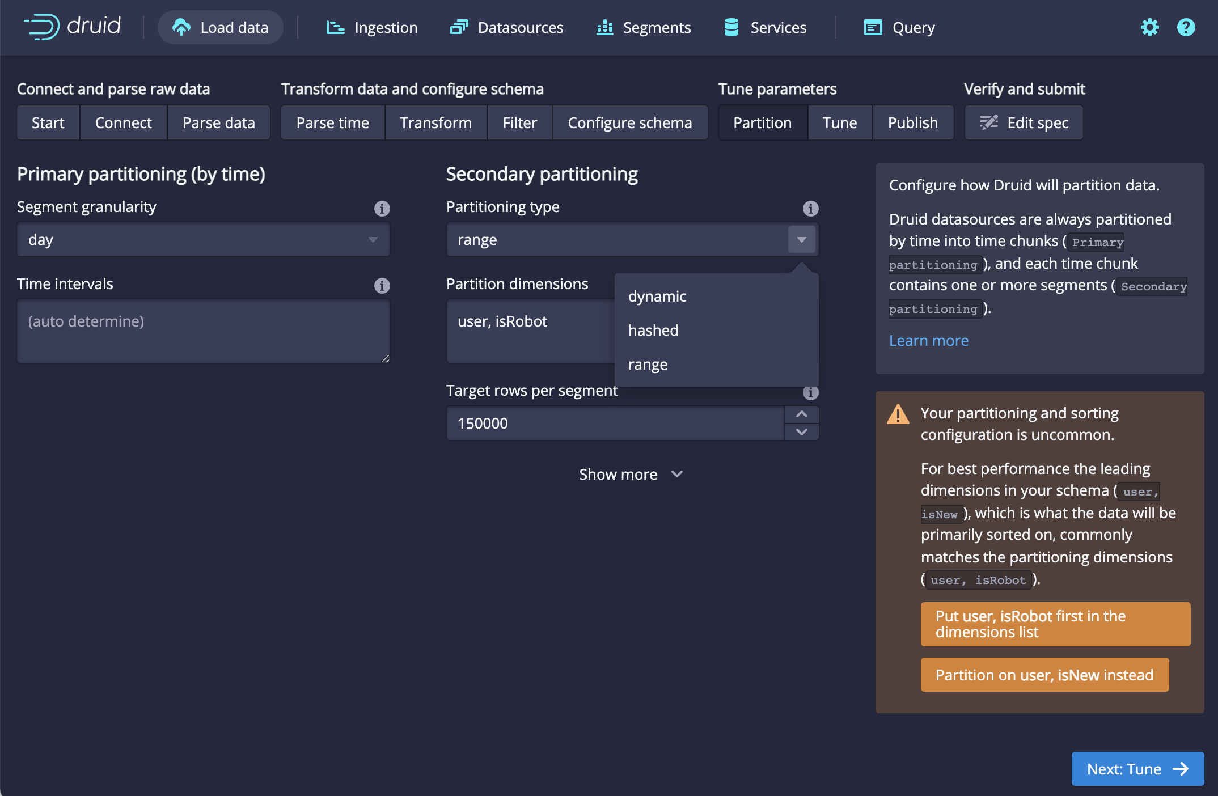Click the Time intervals text field

pos(203,331)
